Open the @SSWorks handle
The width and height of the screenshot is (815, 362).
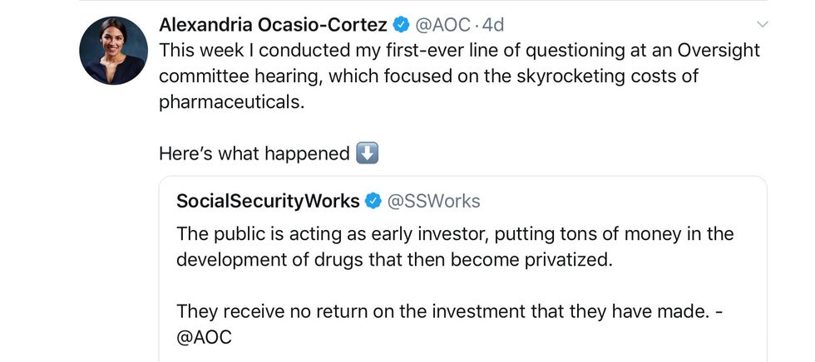(x=434, y=201)
